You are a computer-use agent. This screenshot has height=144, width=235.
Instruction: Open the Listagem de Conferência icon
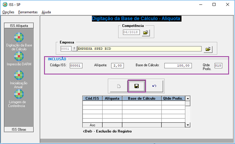click(19, 94)
